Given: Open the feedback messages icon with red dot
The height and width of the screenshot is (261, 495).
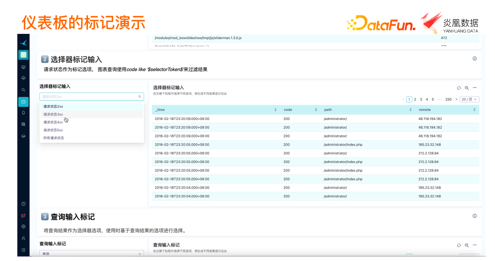Looking at the screenshot, I should point(23,216).
